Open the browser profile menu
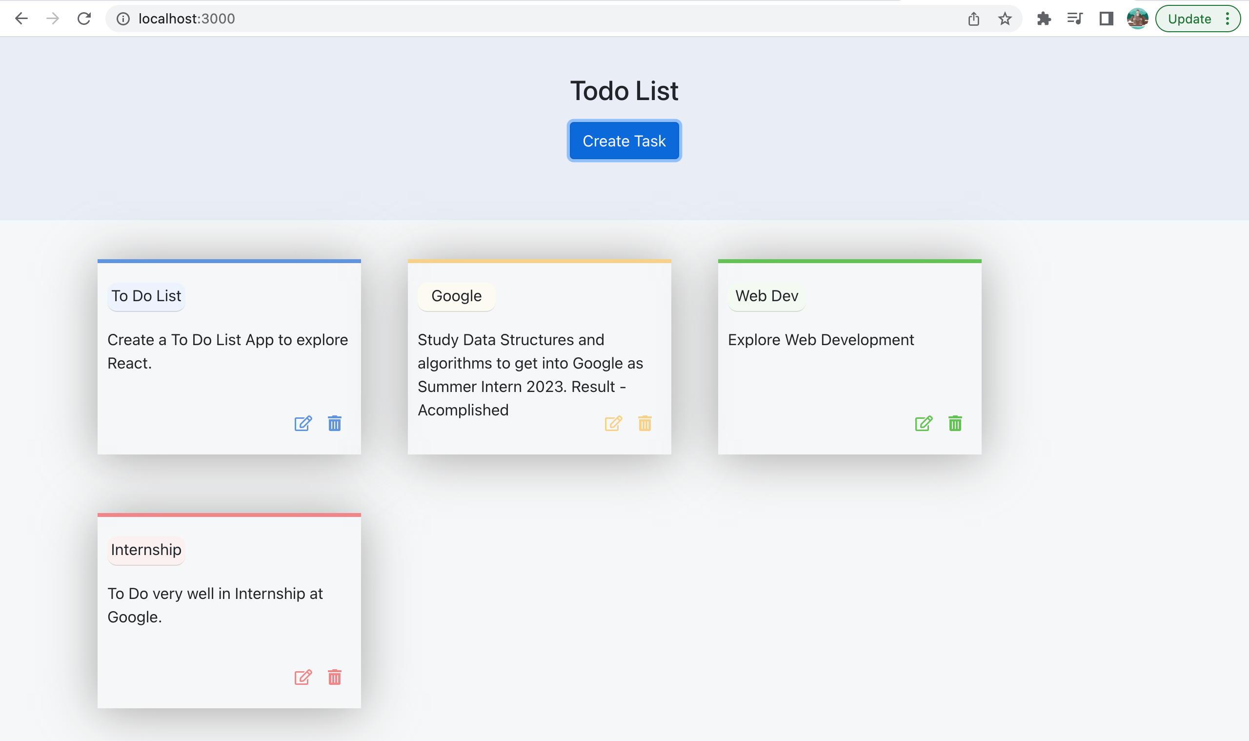 pyautogui.click(x=1138, y=19)
